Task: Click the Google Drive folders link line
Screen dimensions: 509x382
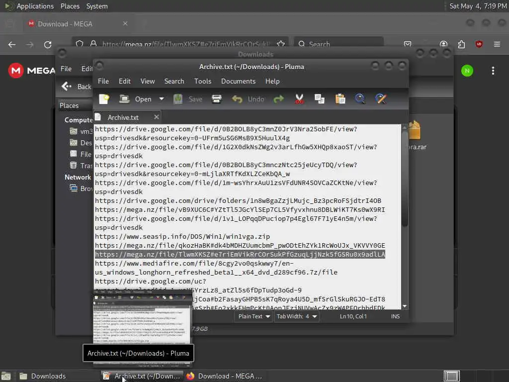Action: [238, 201]
